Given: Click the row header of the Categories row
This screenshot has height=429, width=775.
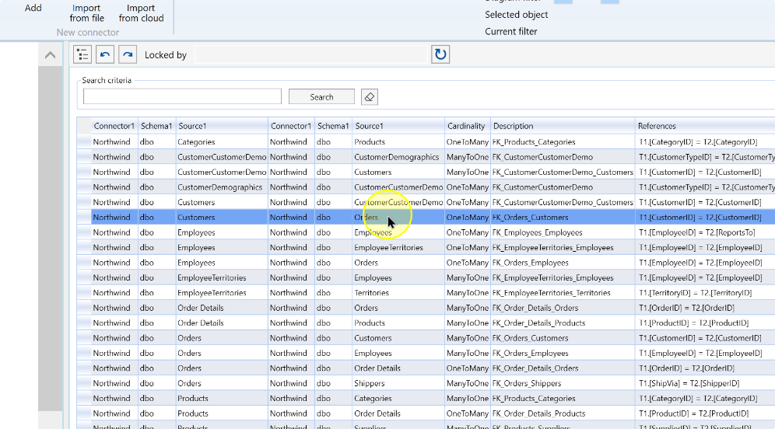Looking at the screenshot, I should 84,141.
